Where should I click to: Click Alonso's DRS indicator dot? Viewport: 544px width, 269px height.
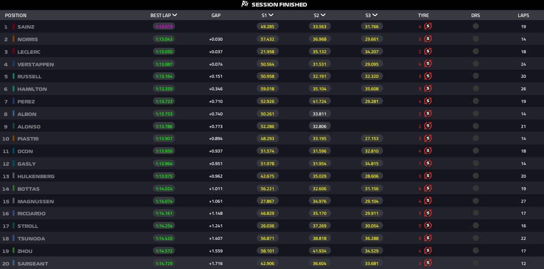[476, 126]
